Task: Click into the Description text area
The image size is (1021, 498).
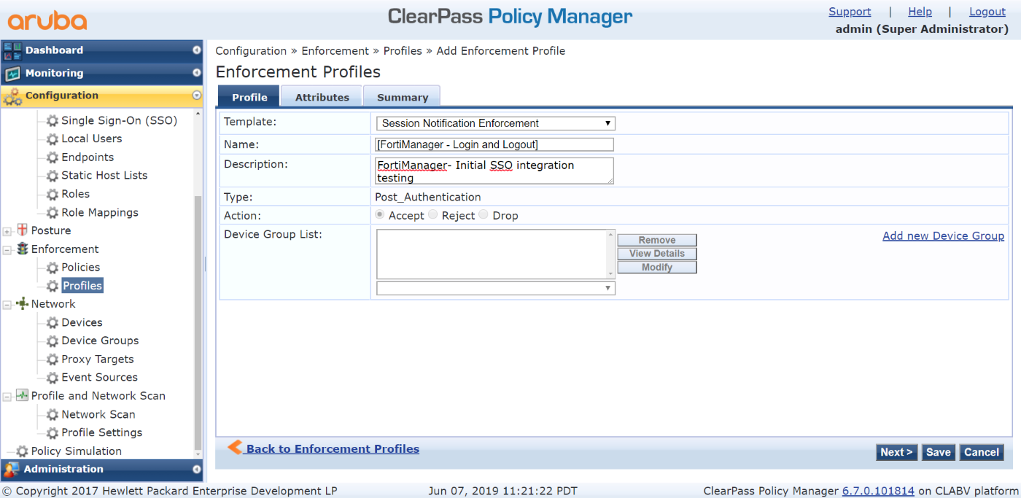Action: pos(495,171)
